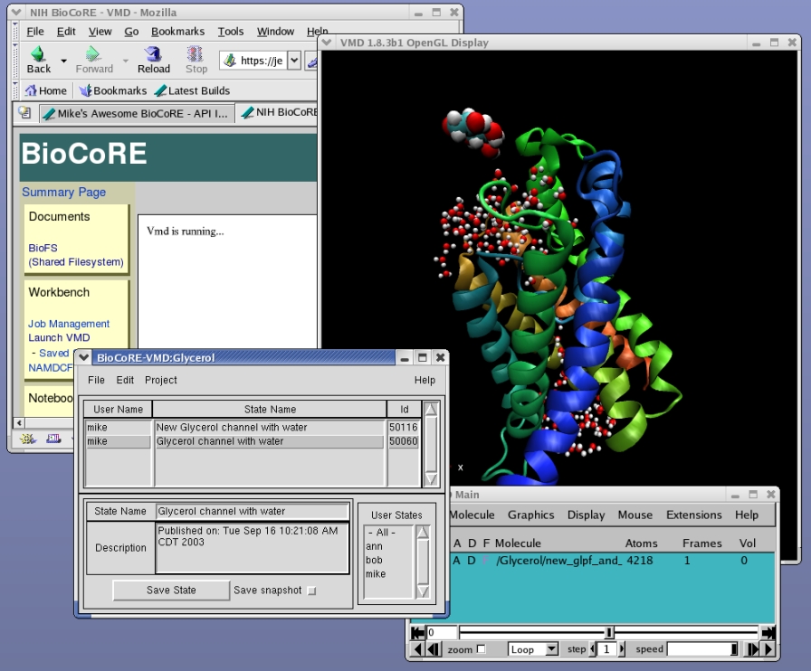811x671 pixels.
Task: Click the Back navigation arrow icon
Action: 38,55
